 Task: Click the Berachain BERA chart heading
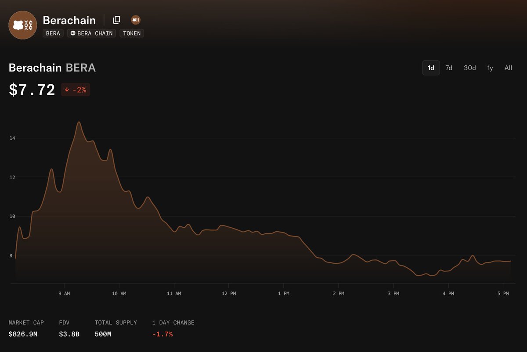point(52,68)
